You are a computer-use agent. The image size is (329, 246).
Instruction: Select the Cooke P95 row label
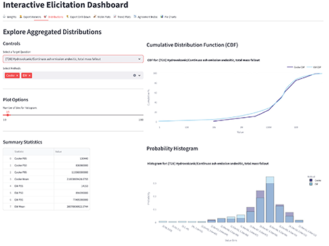coord(20,172)
